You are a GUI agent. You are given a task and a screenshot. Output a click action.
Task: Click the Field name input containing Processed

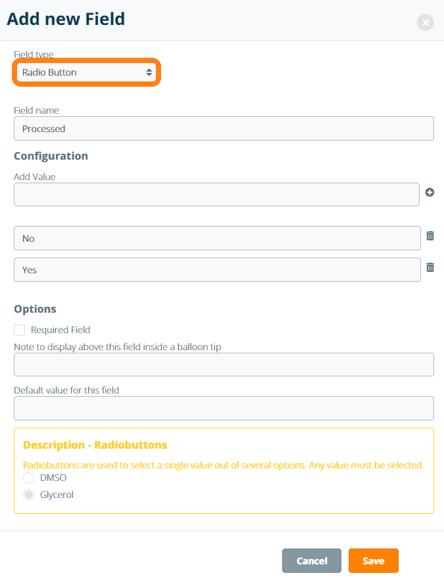tap(224, 129)
